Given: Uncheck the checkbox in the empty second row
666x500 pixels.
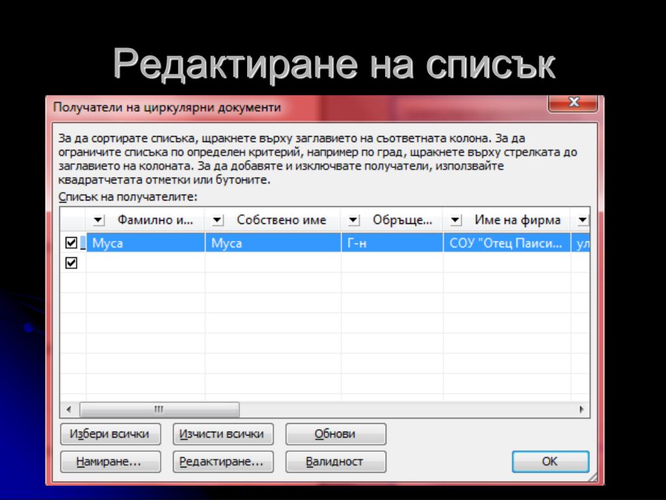Looking at the screenshot, I should 72,263.
